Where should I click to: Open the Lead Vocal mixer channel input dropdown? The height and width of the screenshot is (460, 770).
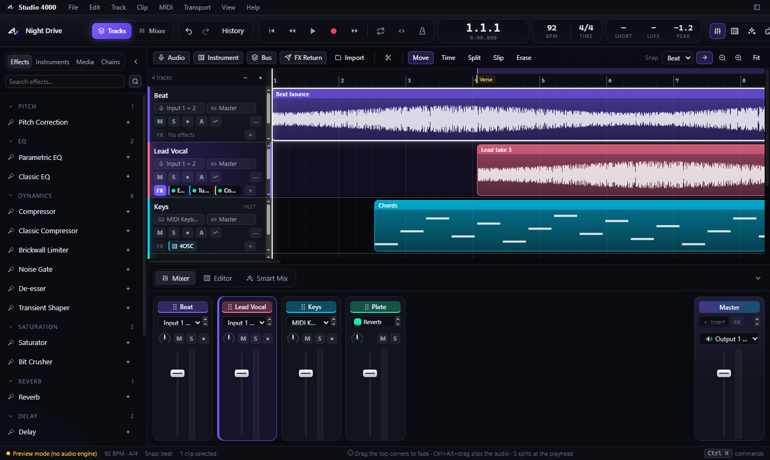click(244, 323)
